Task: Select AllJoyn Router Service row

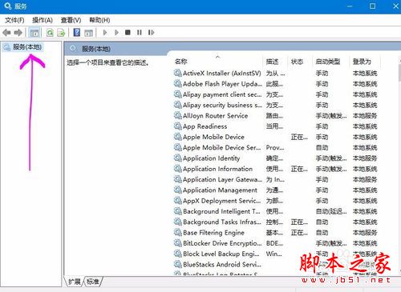Action: 275,116
